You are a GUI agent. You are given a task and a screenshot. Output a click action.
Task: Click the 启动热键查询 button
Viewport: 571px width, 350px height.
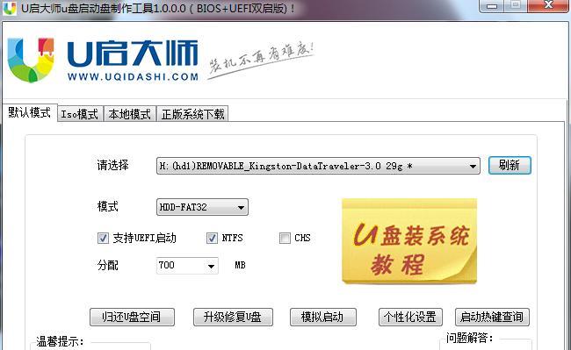(x=492, y=317)
